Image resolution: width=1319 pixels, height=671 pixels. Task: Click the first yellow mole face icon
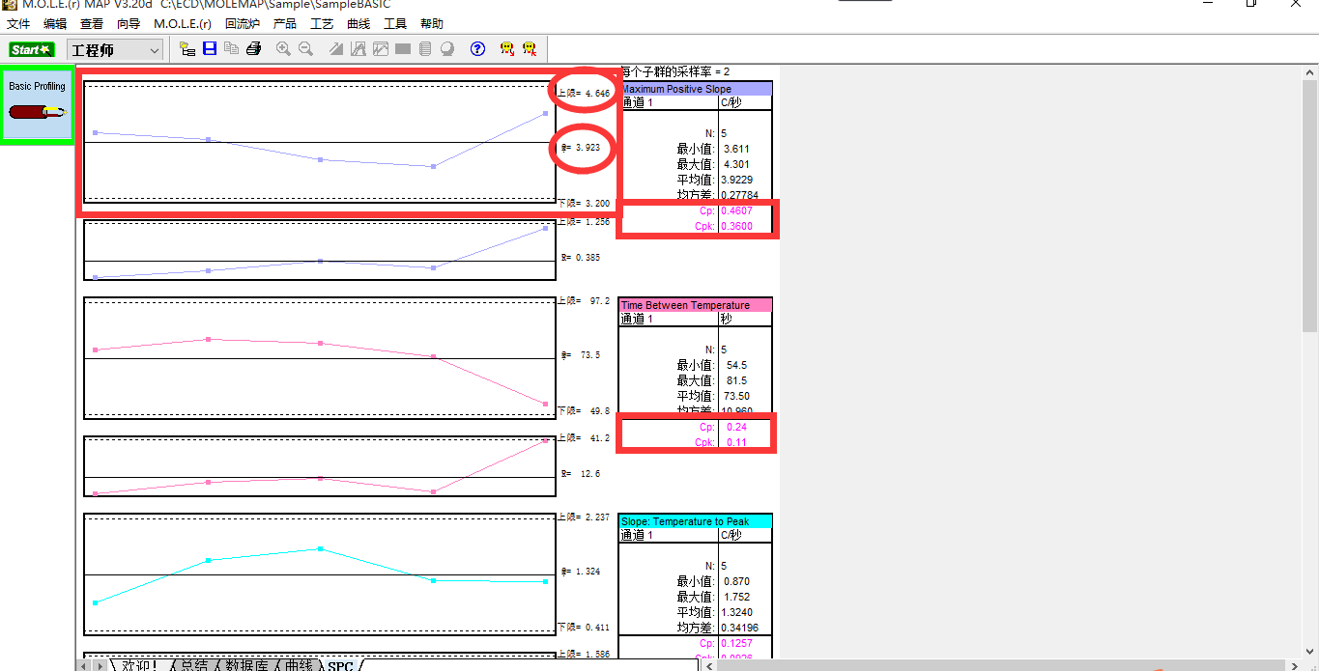(506, 49)
